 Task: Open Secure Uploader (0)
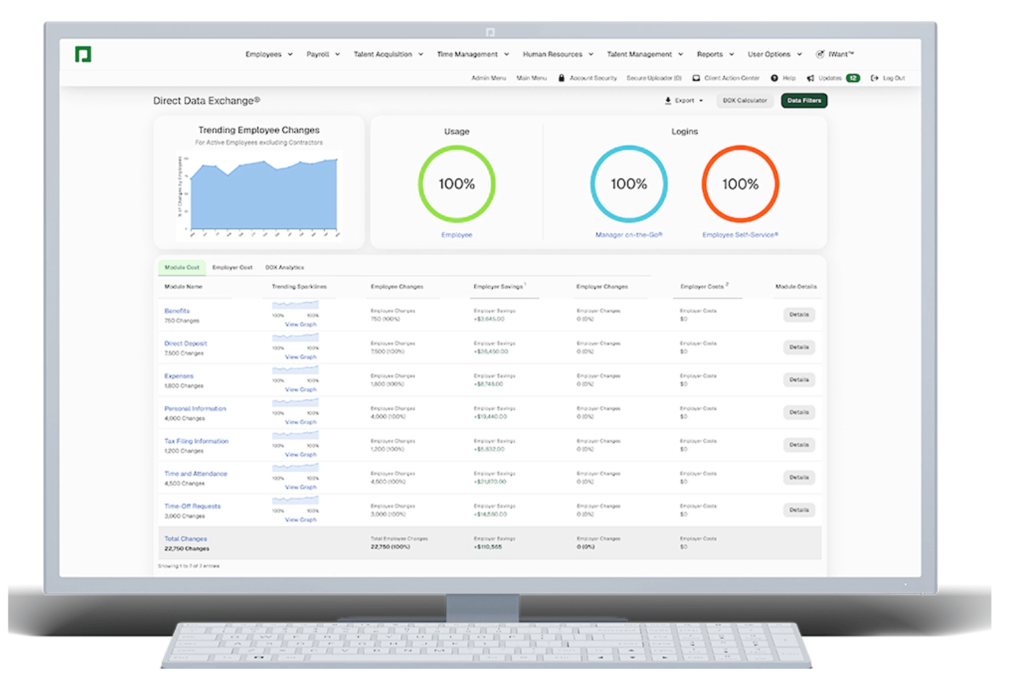coord(654,78)
